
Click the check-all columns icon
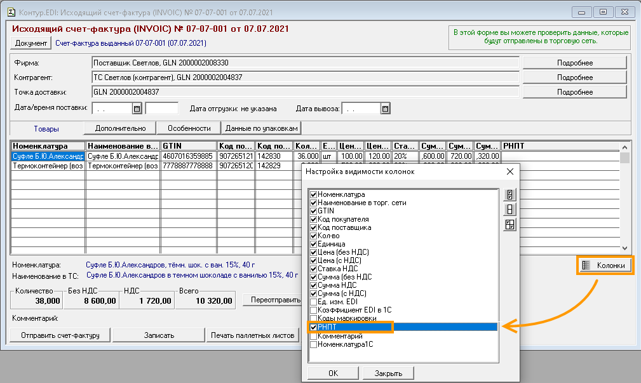(510, 195)
